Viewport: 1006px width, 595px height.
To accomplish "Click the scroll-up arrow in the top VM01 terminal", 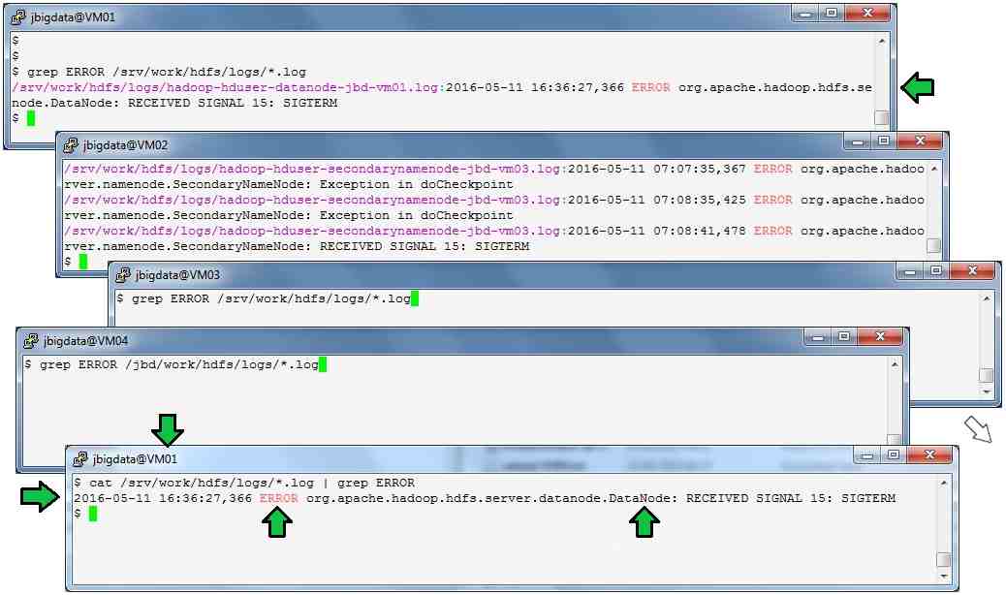I will coord(881,41).
